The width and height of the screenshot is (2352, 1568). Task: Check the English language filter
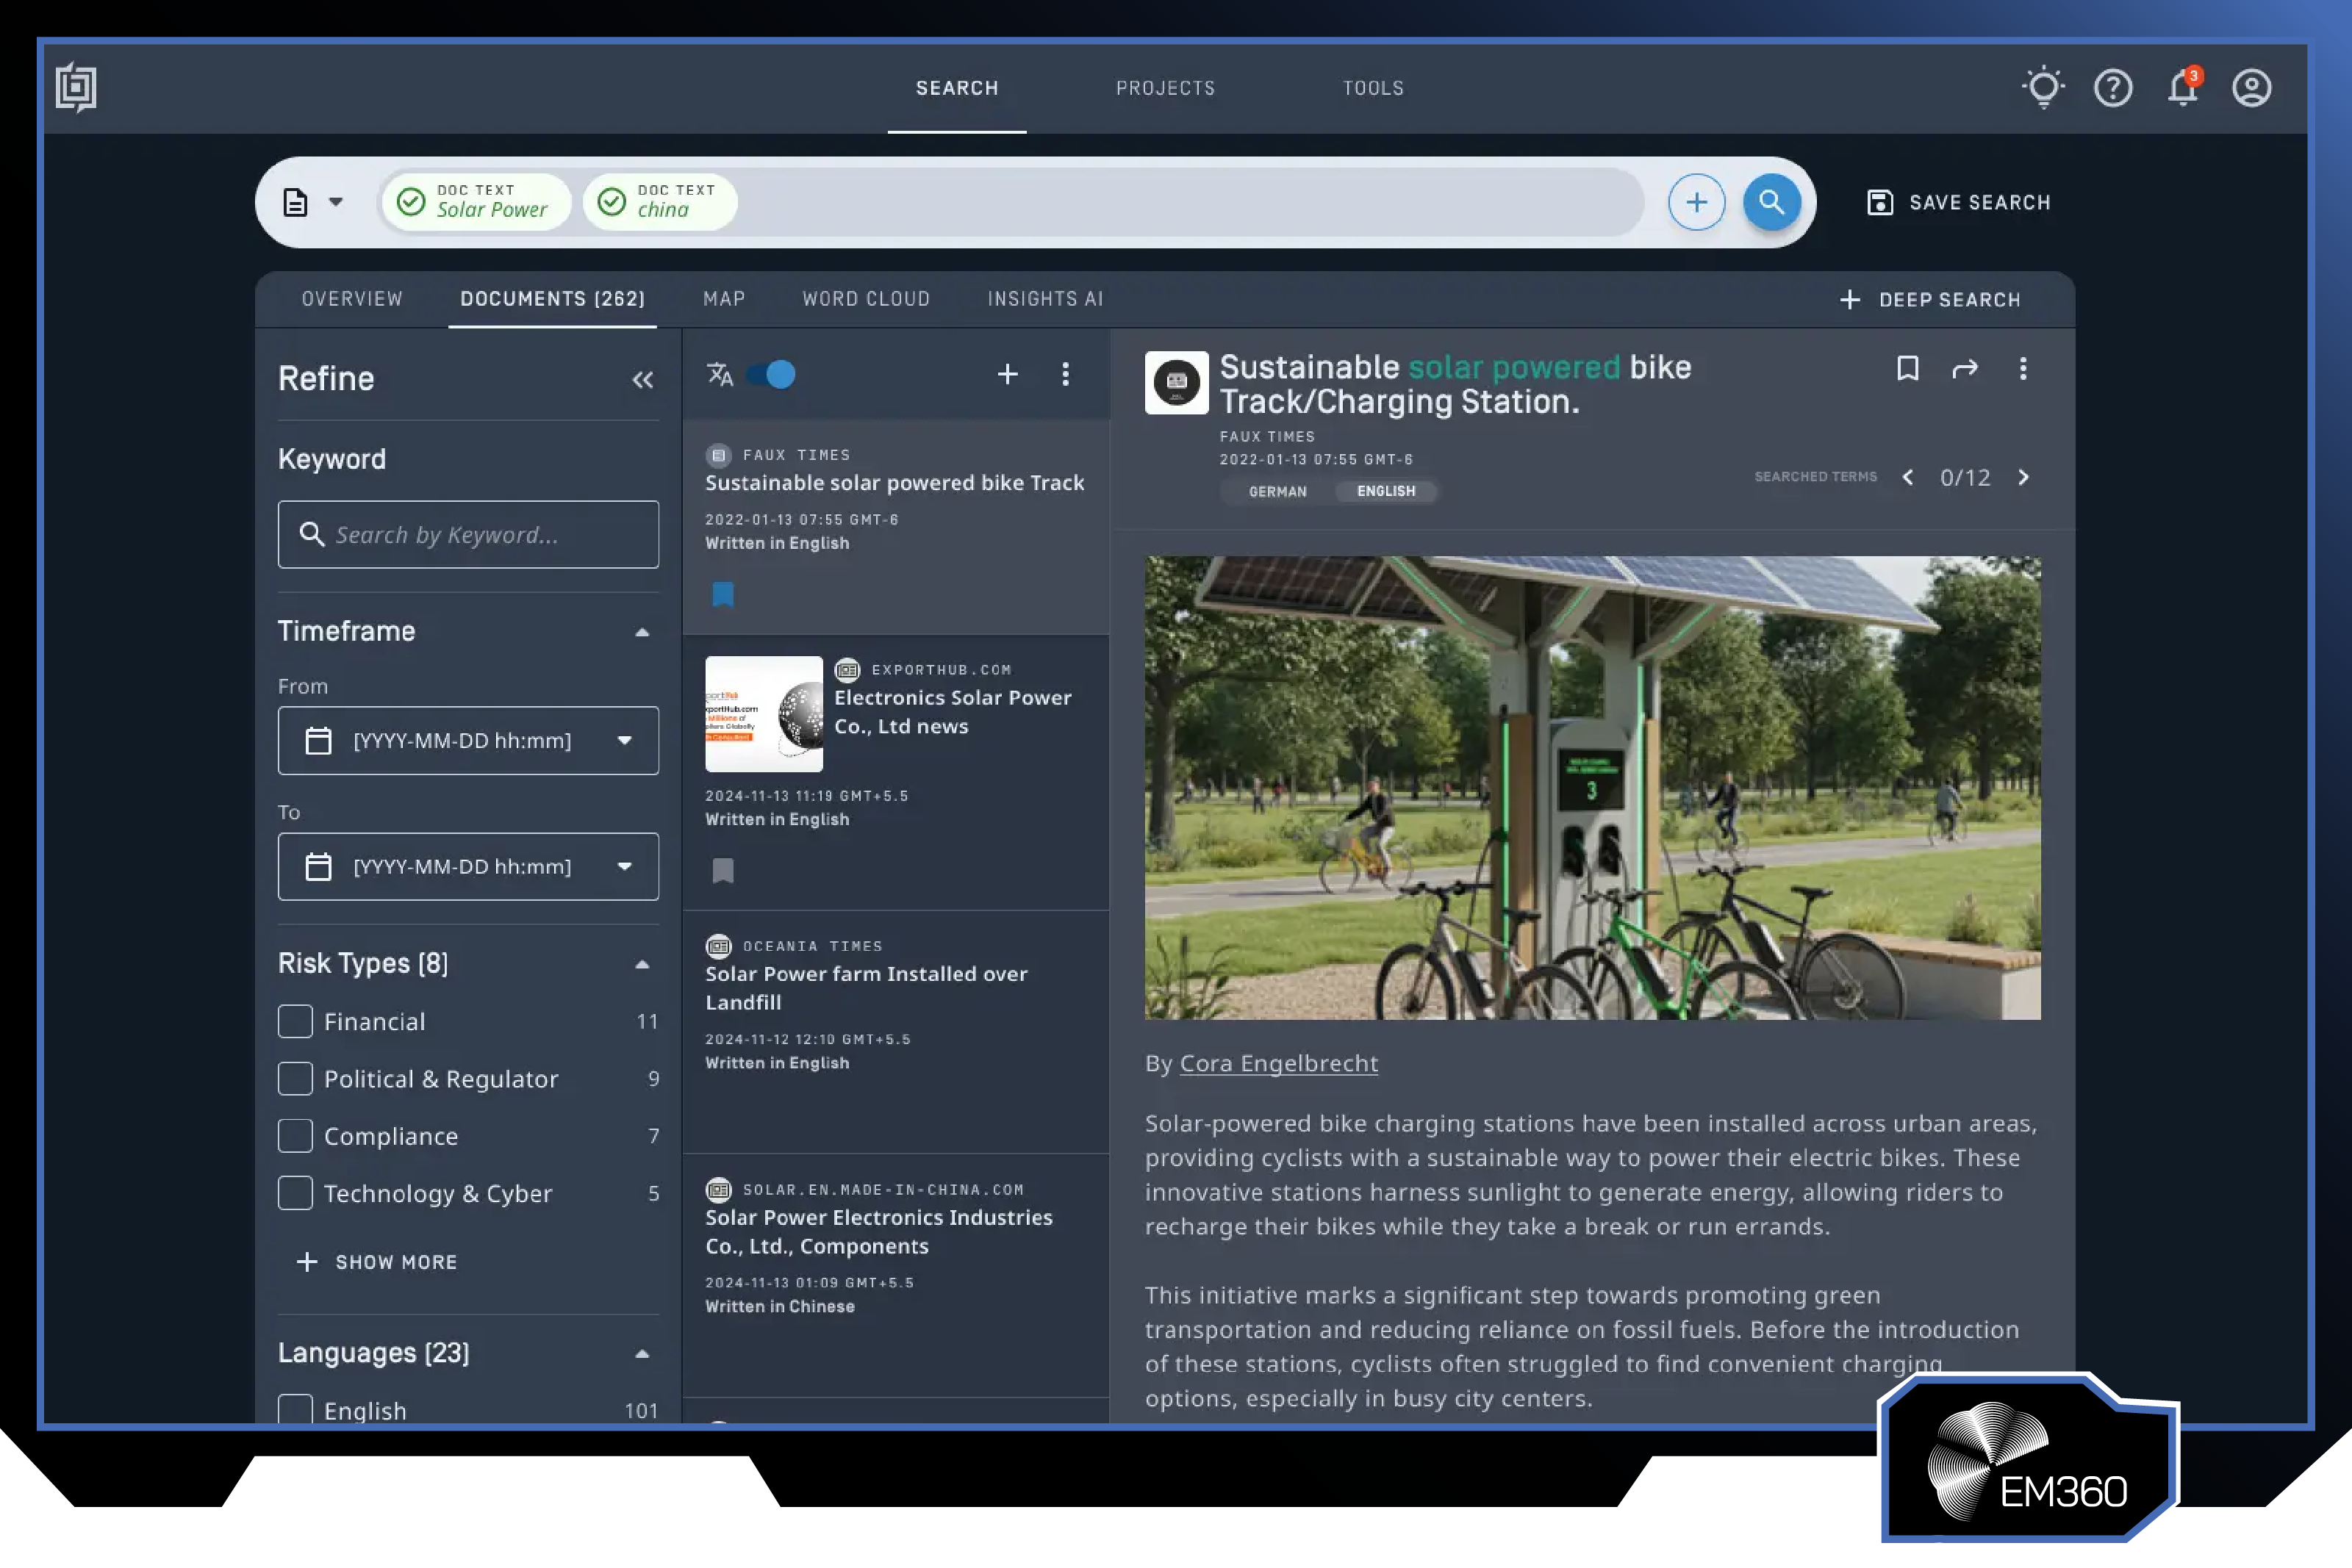click(295, 1409)
